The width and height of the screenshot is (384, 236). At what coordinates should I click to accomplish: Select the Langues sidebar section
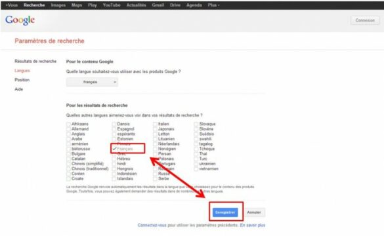[22, 71]
